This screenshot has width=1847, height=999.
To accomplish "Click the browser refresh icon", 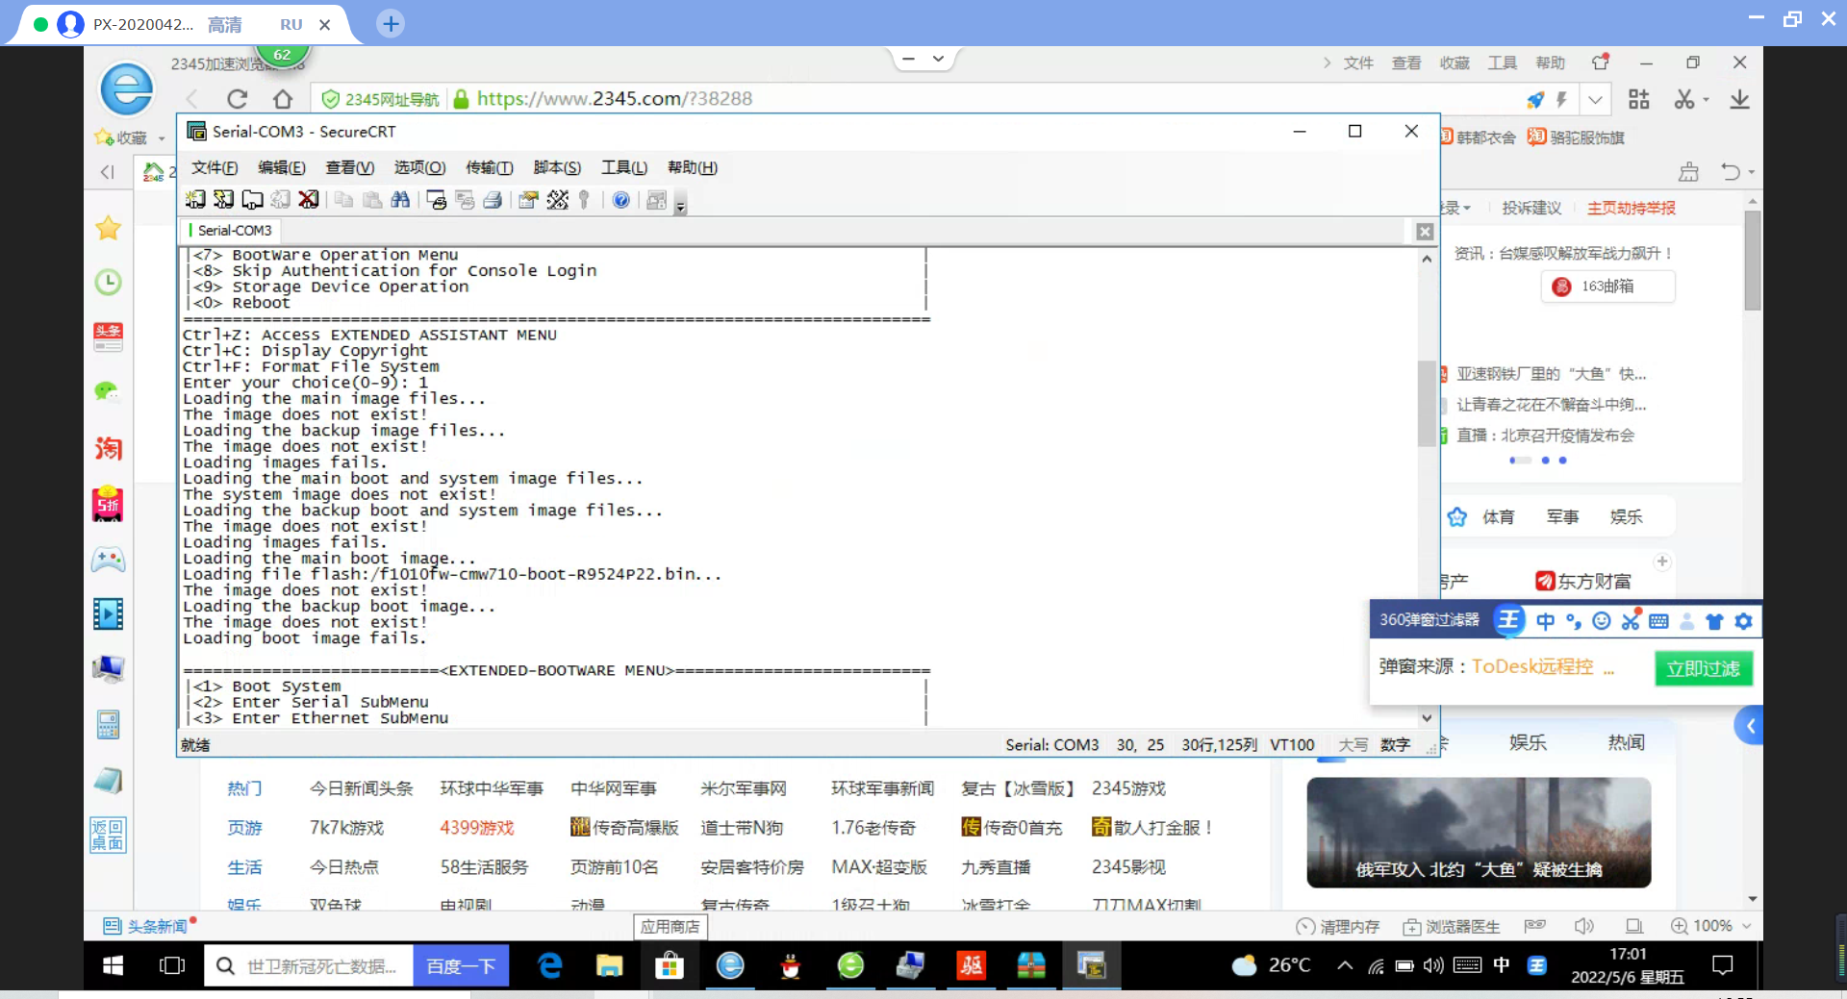I will (x=238, y=99).
